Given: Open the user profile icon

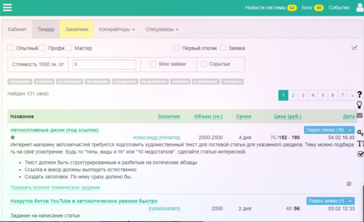Looking at the screenshot, I should coord(360,7).
